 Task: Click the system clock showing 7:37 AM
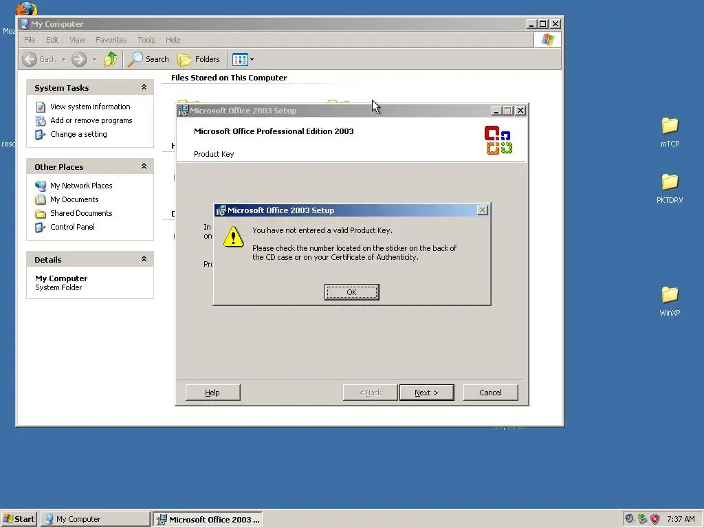point(681,519)
